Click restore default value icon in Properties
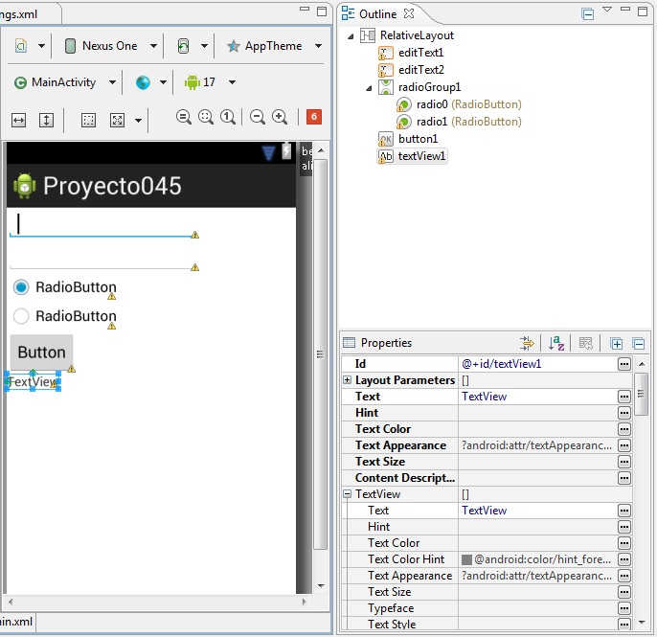 586,343
